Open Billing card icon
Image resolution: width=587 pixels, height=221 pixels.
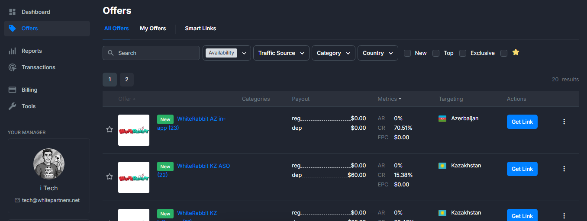[12, 90]
